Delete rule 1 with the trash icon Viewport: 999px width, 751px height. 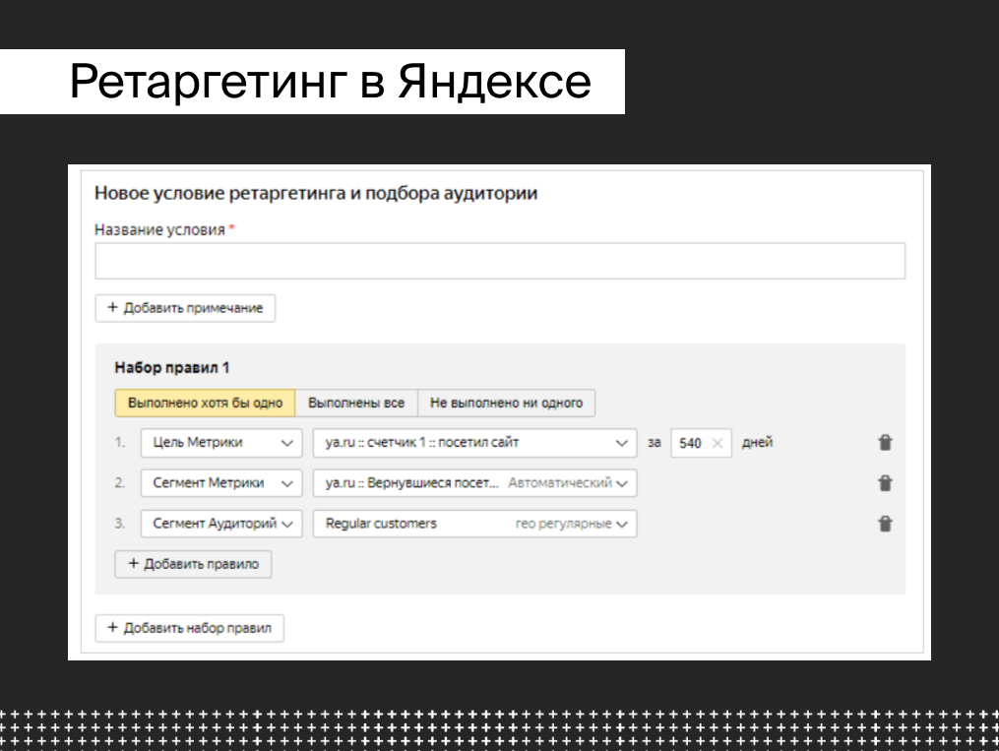point(885,442)
